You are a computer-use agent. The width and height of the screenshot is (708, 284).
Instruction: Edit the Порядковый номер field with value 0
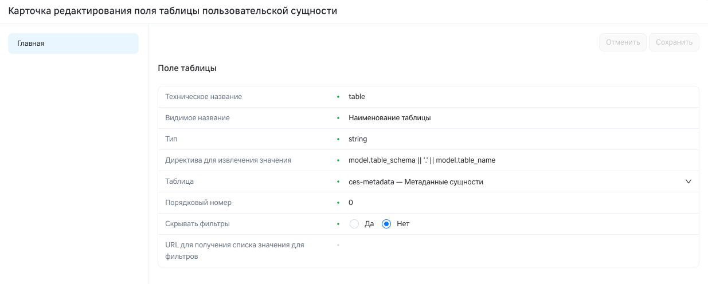[x=521, y=203]
